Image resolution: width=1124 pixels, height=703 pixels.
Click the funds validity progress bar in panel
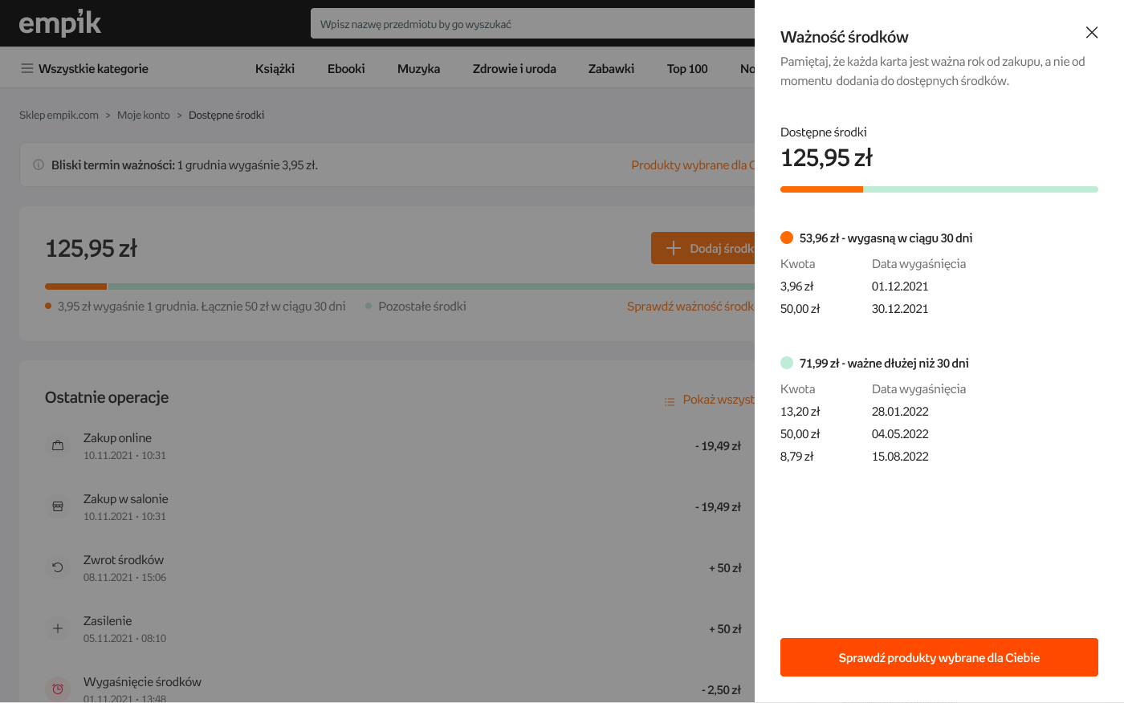[939, 189]
